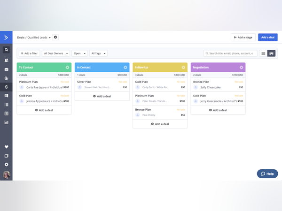Click Steven Kiwi contact avatar icon
282x211 pixels.
pyautogui.click(x=80, y=87)
